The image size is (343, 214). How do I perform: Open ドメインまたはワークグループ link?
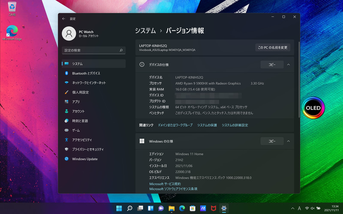tap(175, 125)
